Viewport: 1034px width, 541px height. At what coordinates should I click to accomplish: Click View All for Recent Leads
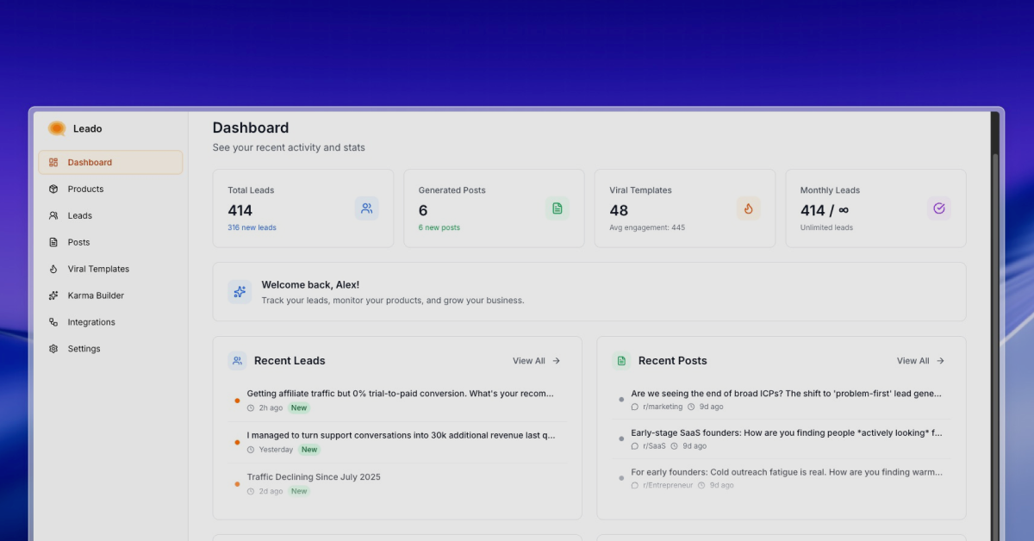coord(536,361)
